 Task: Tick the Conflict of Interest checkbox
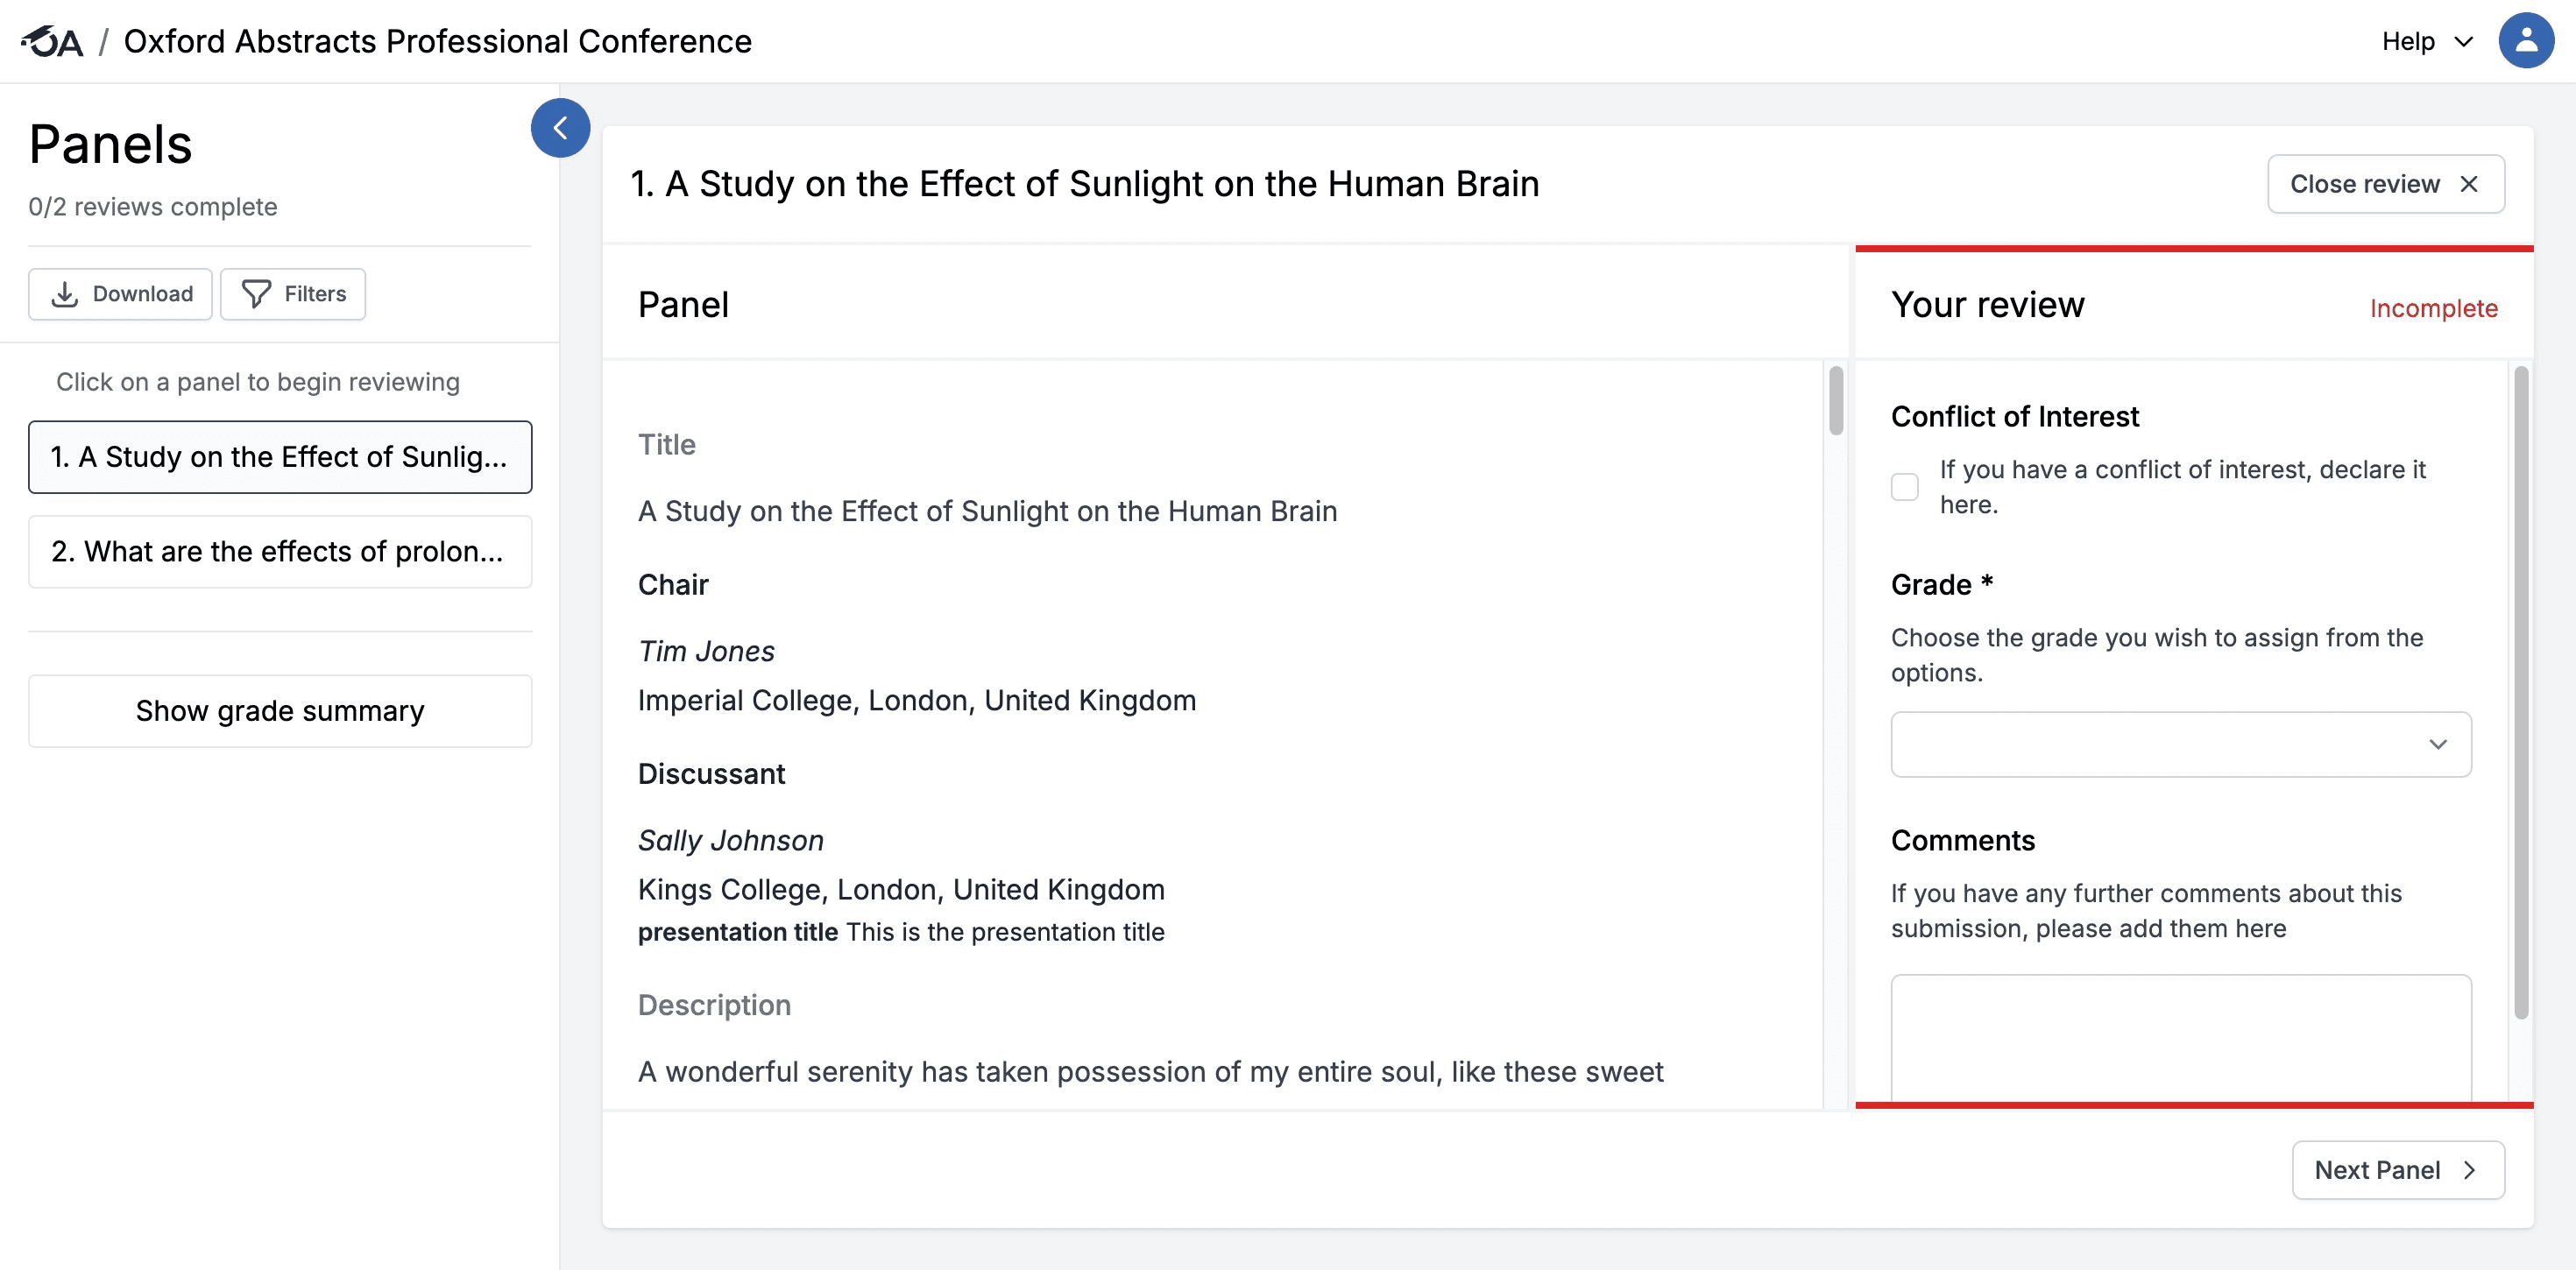pos(1905,487)
